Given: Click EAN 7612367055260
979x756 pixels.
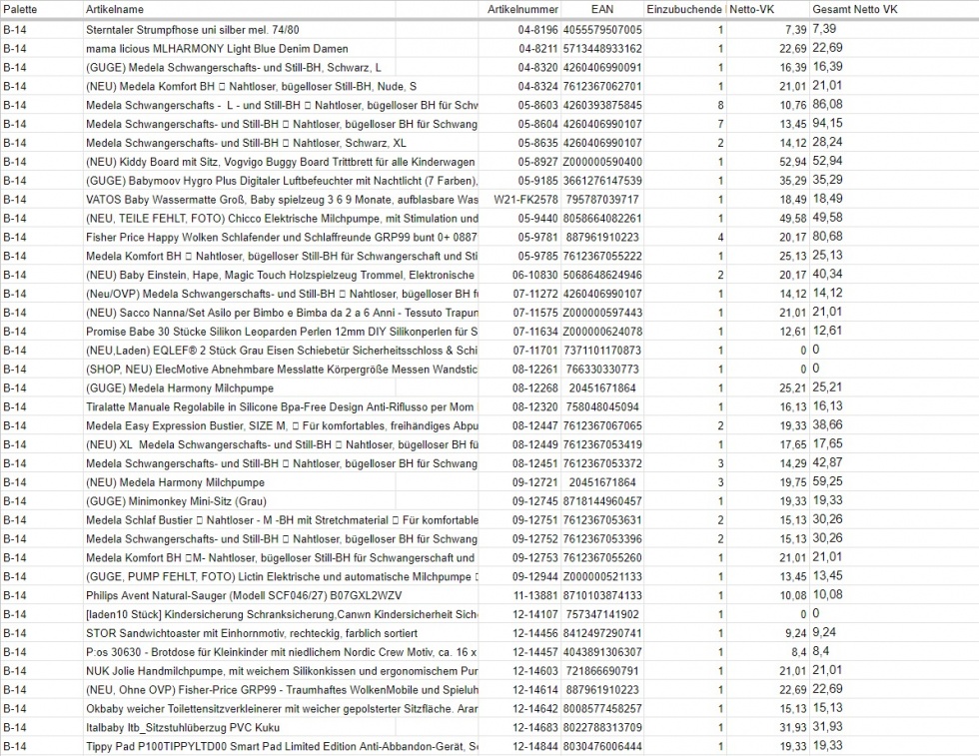Looking at the screenshot, I should [602, 557].
